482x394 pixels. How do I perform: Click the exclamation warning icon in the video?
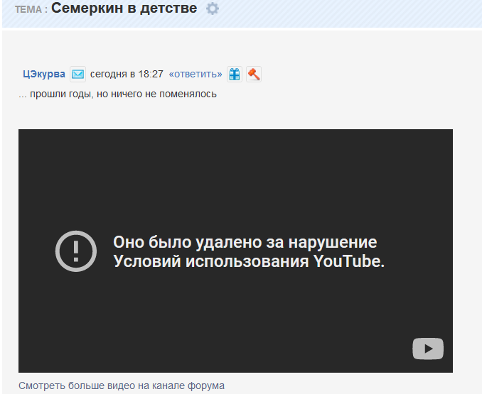click(76, 251)
